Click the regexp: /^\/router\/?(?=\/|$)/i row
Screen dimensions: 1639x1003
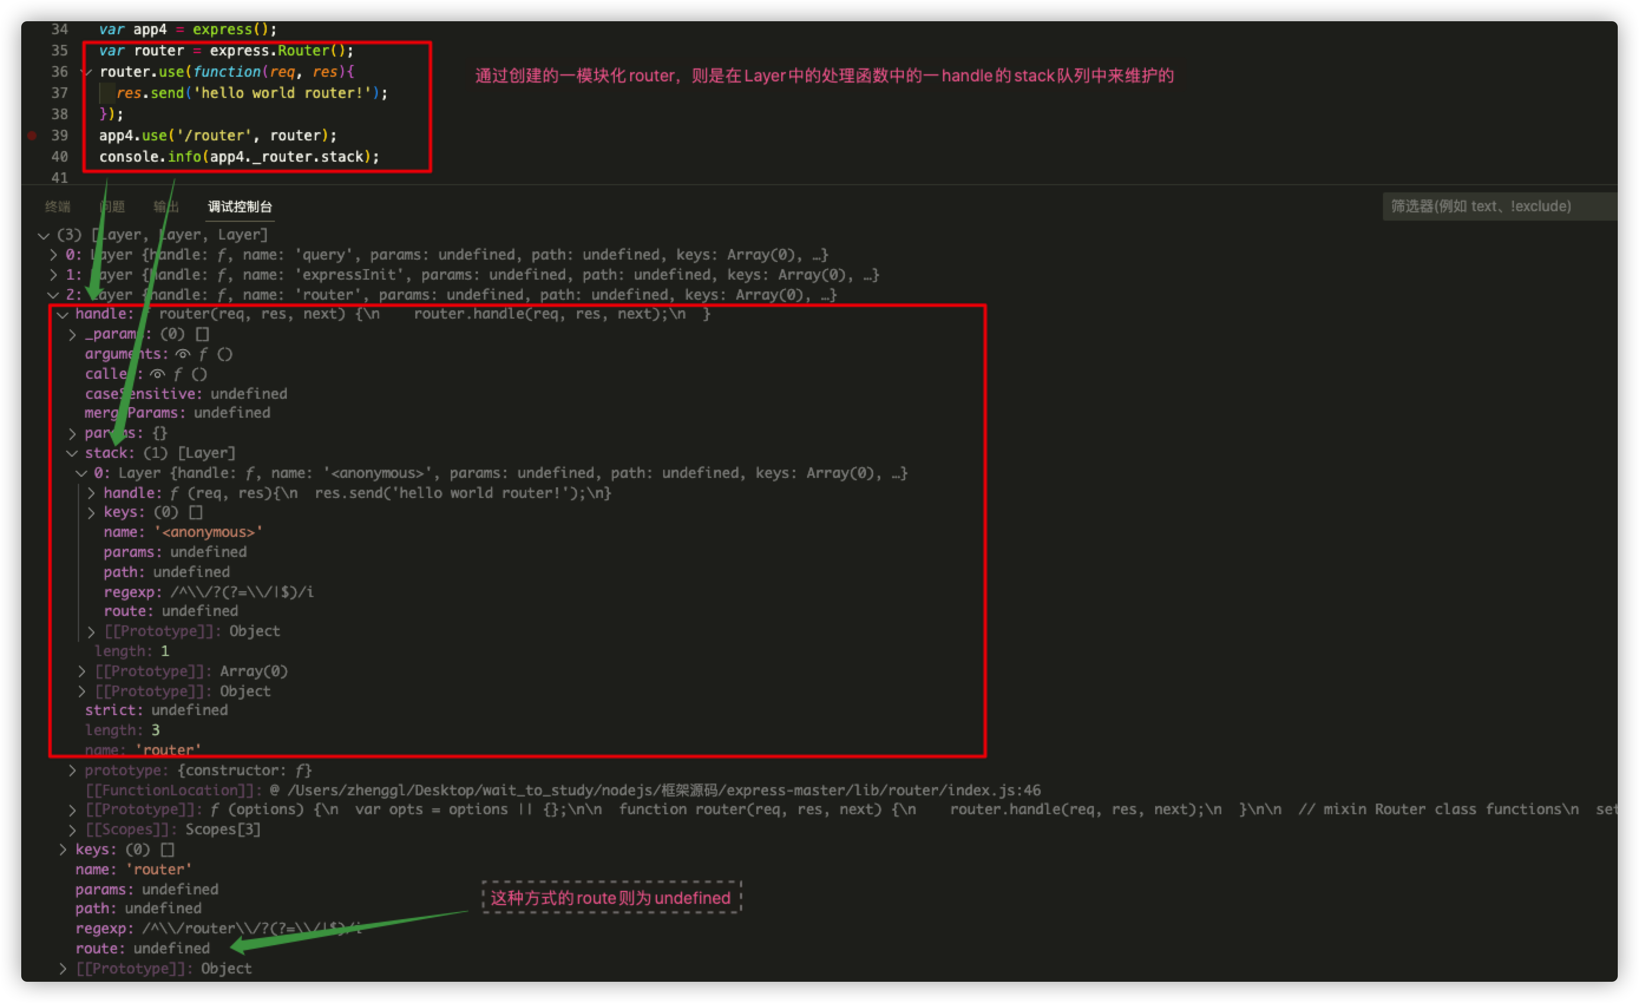[x=219, y=929]
